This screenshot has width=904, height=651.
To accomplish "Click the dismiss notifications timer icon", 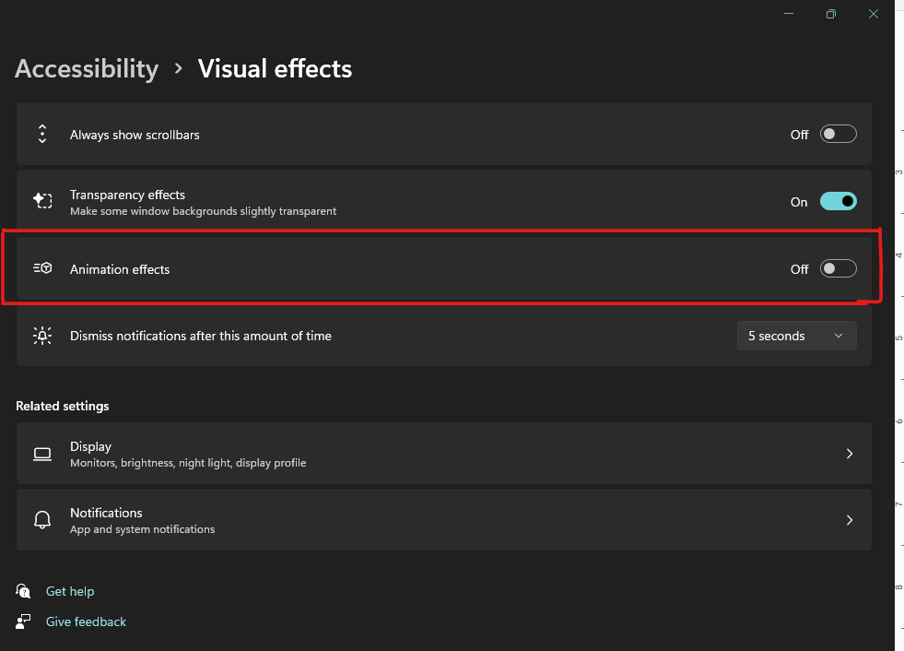I will coord(42,335).
